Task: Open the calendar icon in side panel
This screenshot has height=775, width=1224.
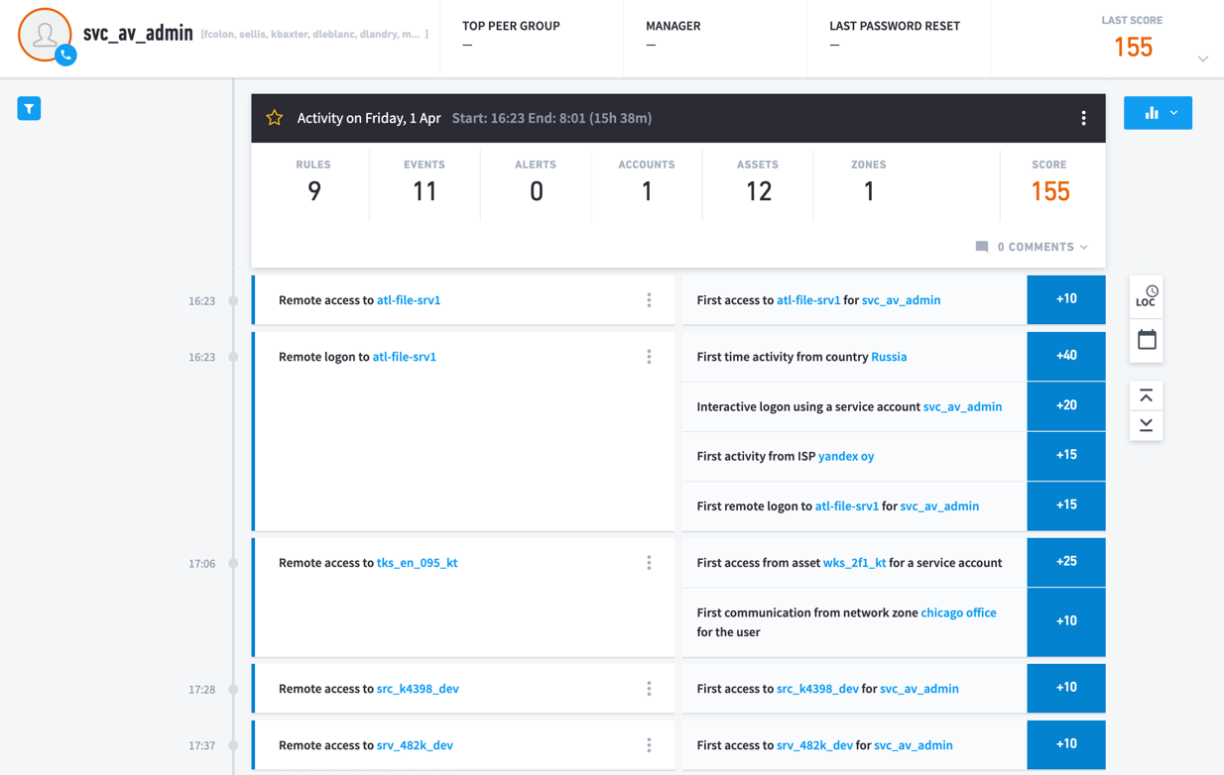Action: pyautogui.click(x=1147, y=340)
